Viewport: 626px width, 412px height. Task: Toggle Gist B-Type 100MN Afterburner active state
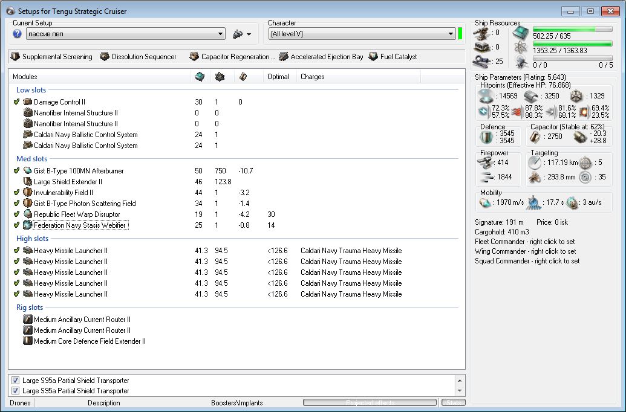pos(16,170)
